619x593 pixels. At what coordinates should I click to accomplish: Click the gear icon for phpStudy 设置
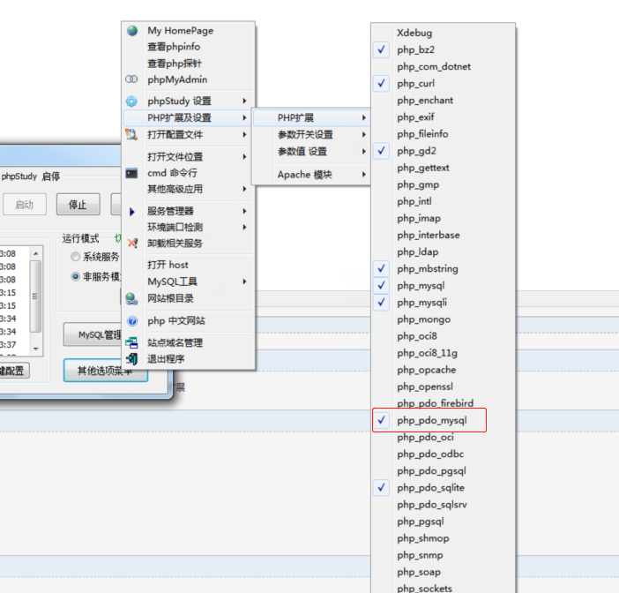pyautogui.click(x=131, y=101)
